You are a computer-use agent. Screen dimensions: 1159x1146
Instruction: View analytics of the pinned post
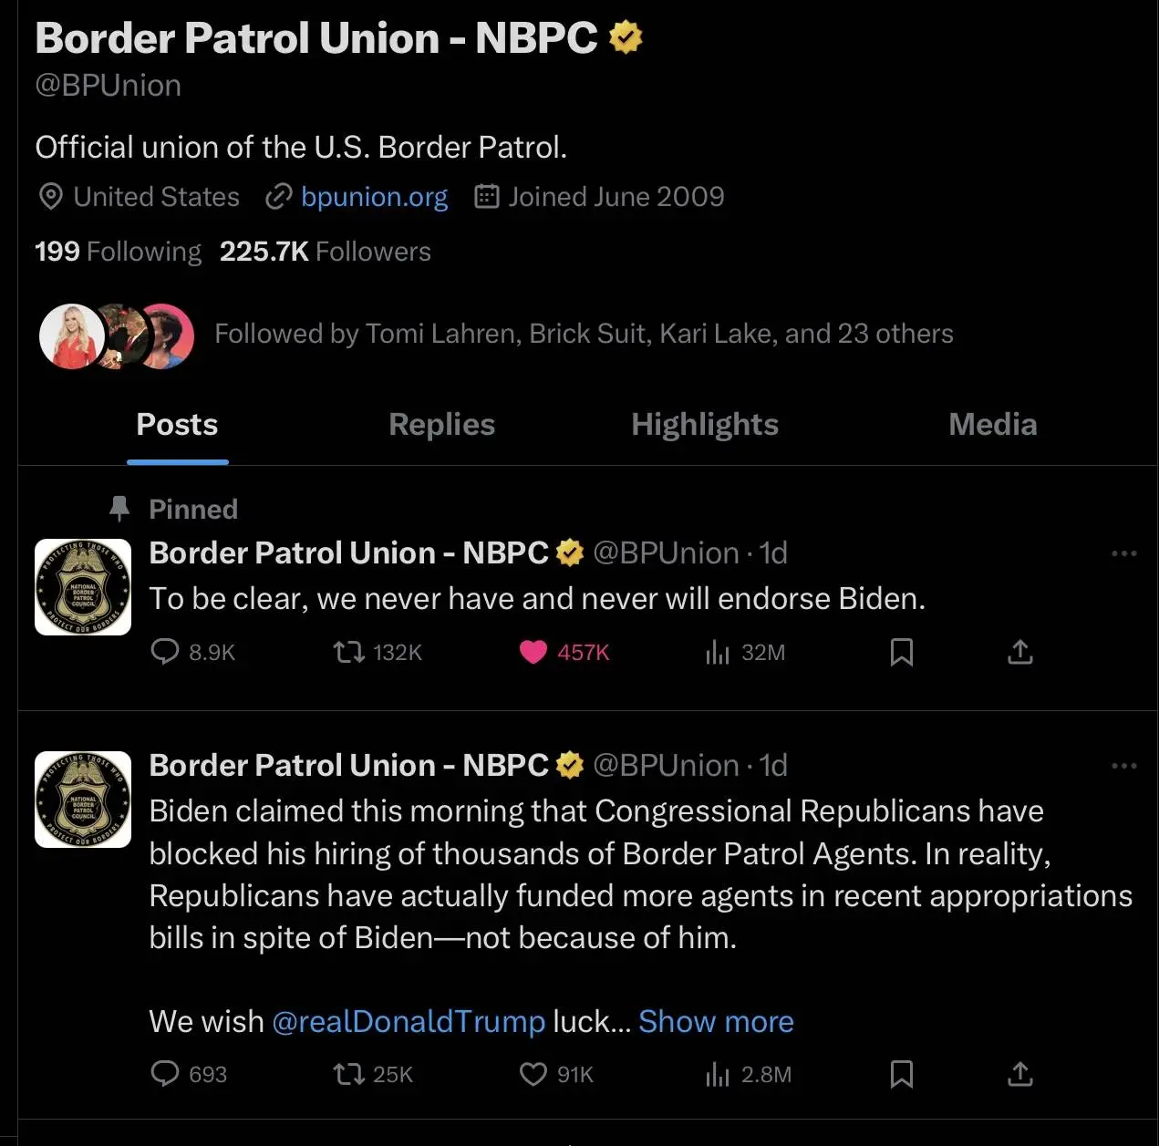pyautogui.click(x=718, y=652)
